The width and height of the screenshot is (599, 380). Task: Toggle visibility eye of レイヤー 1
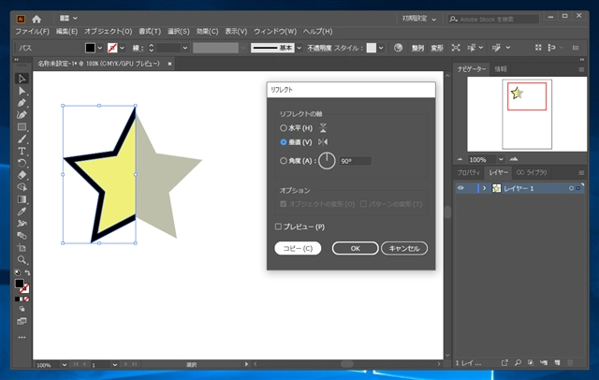tap(460, 188)
